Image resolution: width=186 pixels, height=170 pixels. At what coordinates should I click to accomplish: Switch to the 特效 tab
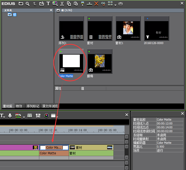(19, 106)
